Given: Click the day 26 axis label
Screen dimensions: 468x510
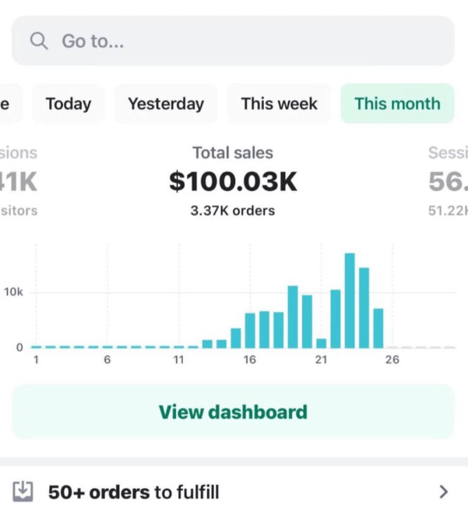Looking at the screenshot, I should pyautogui.click(x=392, y=359).
